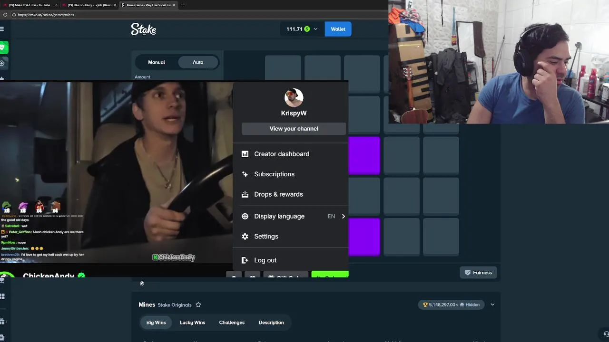
Task: Expand the gift sidebar chevron
Action: (6, 322)
